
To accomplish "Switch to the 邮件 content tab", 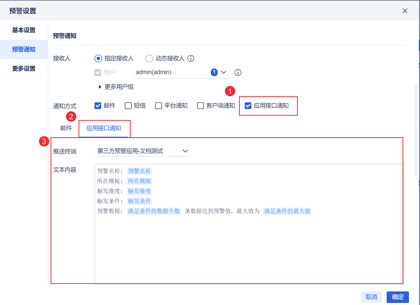I will (66, 128).
